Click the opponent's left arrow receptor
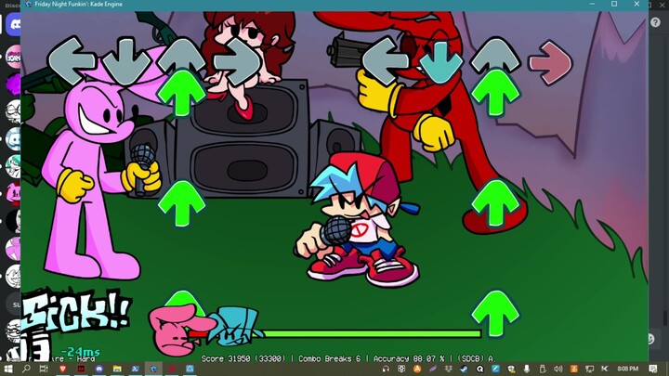 [72, 60]
